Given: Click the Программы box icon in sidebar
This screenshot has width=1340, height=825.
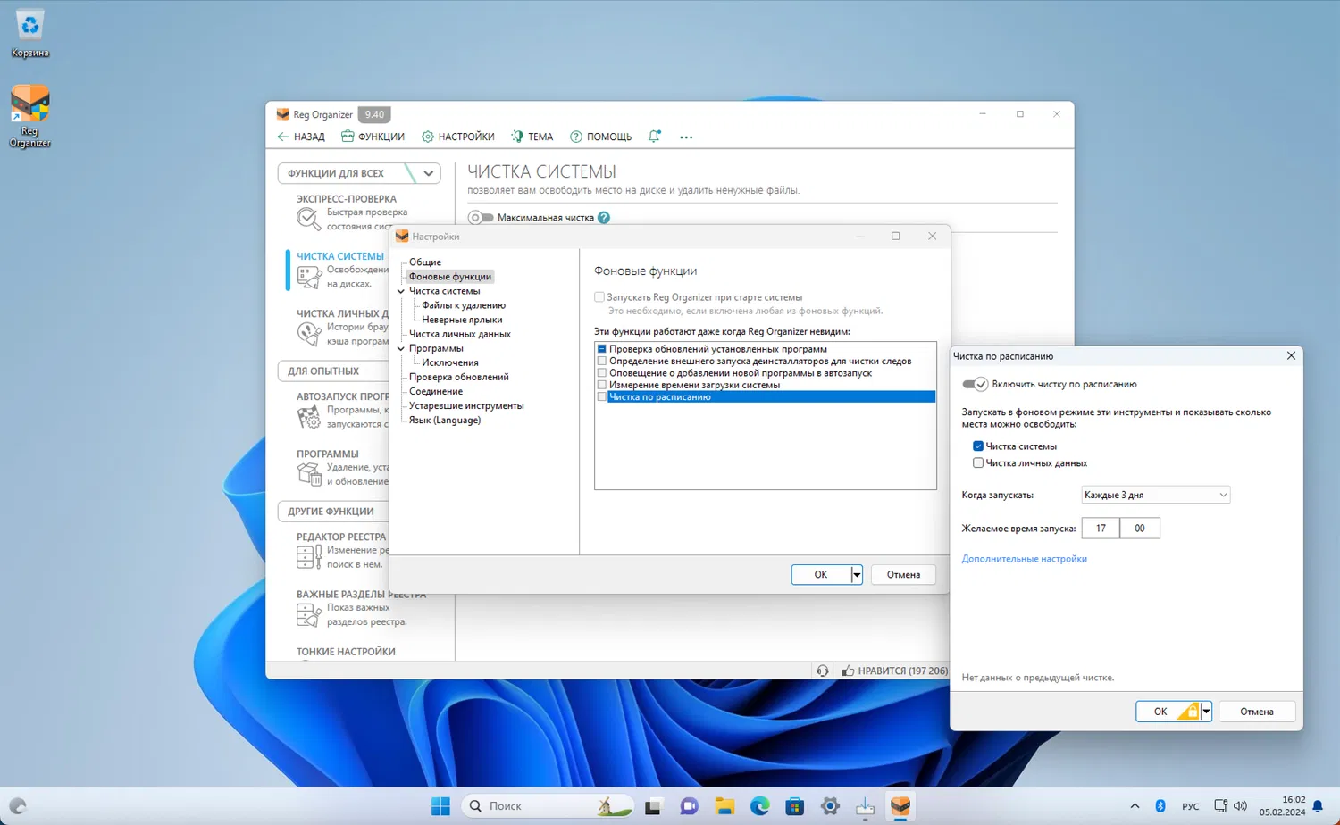Looking at the screenshot, I should click(308, 474).
